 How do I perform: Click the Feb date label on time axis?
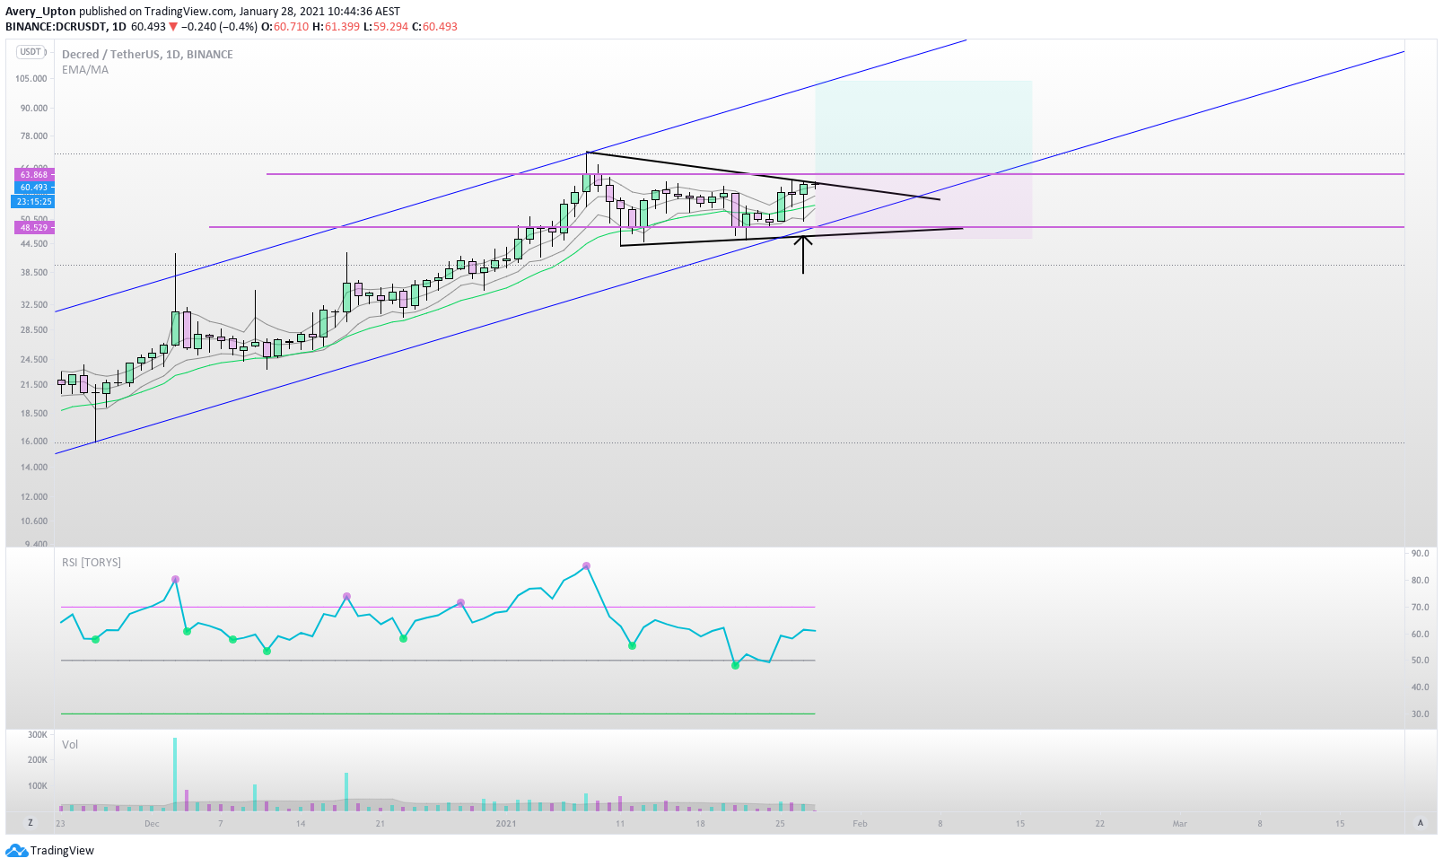pyautogui.click(x=860, y=824)
